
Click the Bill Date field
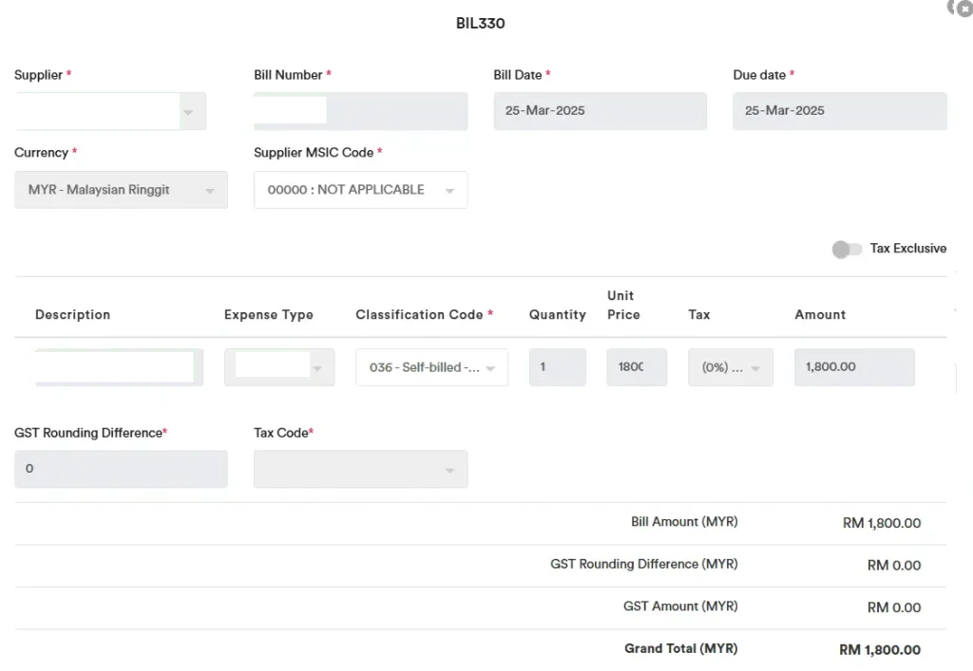(x=600, y=111)
